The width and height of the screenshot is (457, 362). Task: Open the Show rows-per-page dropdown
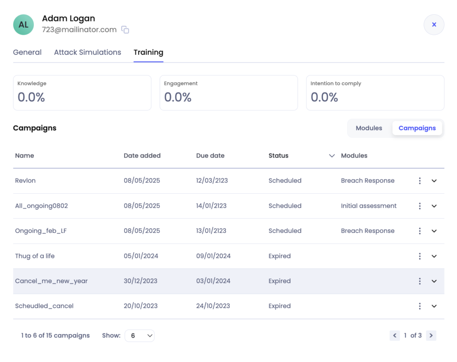pyautogui.click(x=140, y=336)
